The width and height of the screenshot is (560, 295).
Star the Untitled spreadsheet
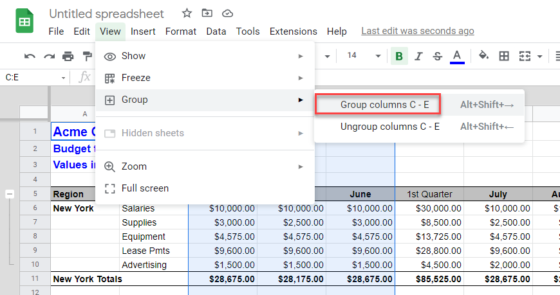(187, 13)
